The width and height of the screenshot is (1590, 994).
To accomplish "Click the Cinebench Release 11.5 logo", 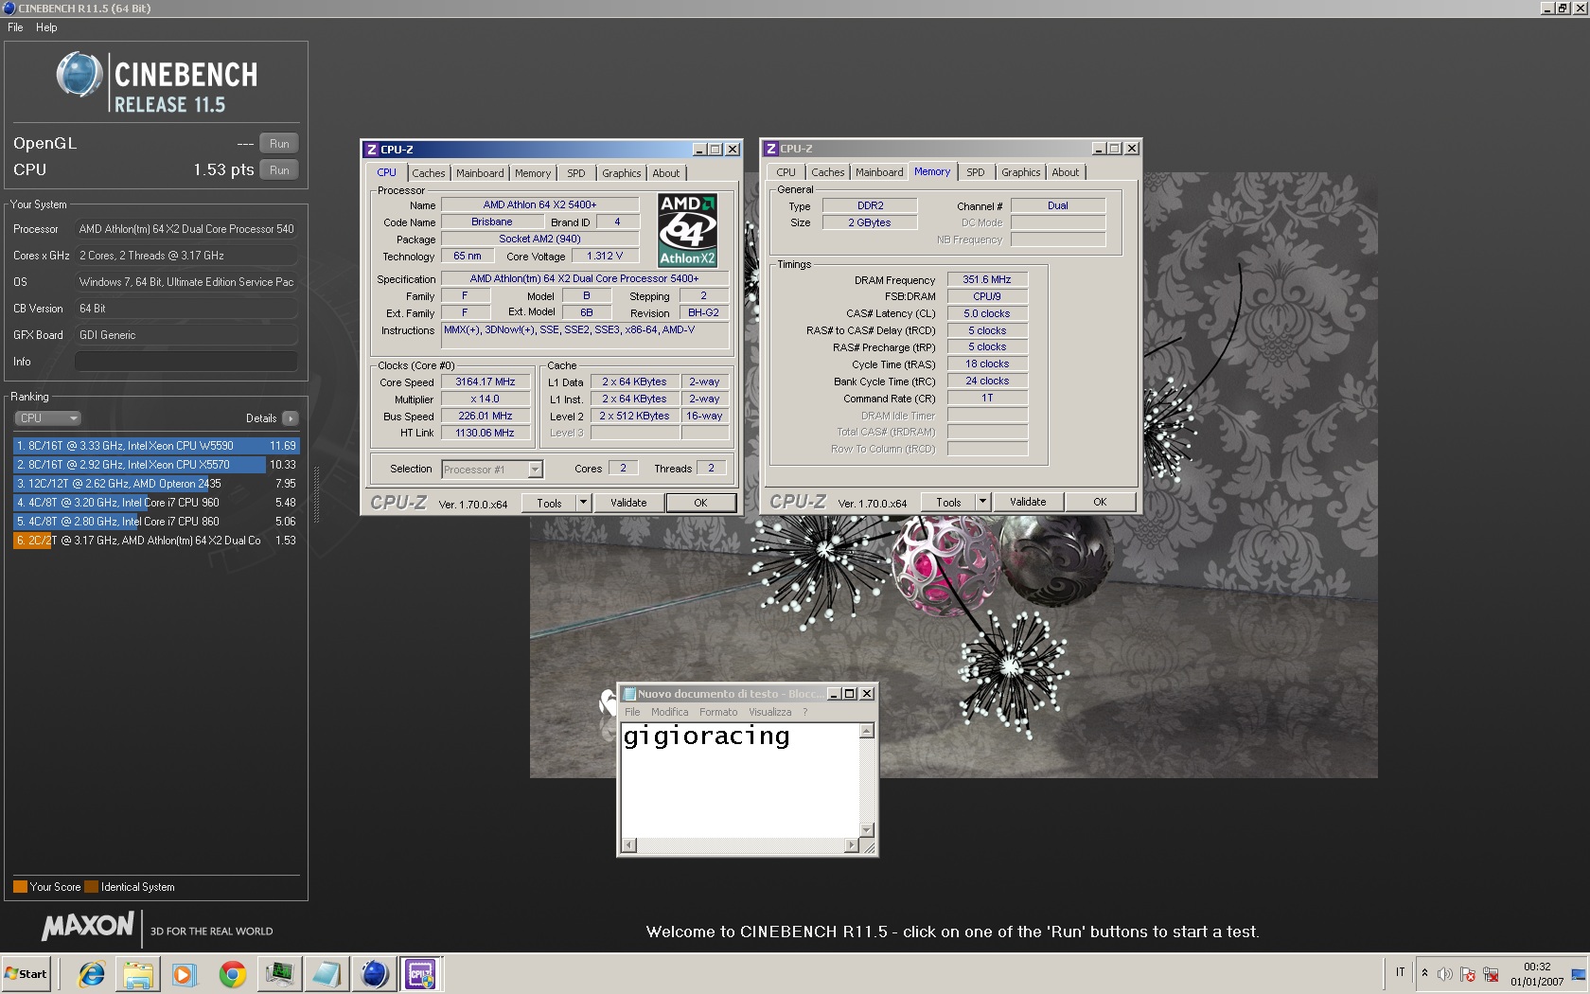I will (156, 82).
